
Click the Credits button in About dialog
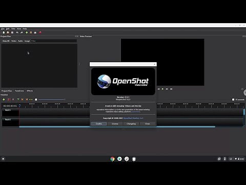pos(99,124)
